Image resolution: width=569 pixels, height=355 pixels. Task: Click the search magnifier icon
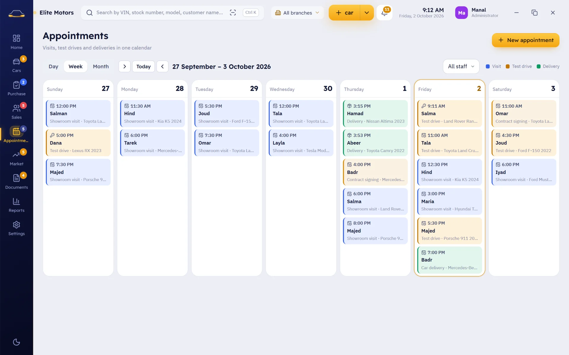point(89,12)
